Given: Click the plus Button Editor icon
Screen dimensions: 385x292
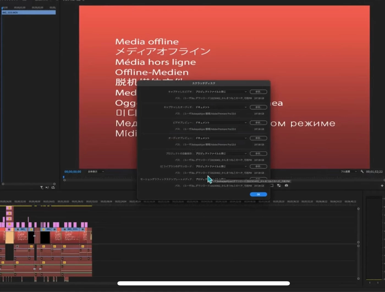Looking at the screenshot, I should pyautogui.click(x=382, y=186).
